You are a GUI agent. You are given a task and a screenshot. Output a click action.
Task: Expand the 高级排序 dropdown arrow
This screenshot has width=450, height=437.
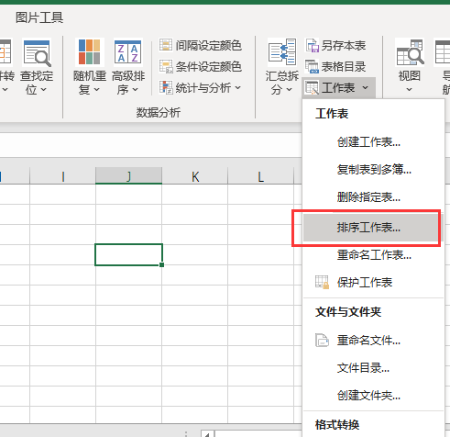point(136,90)
